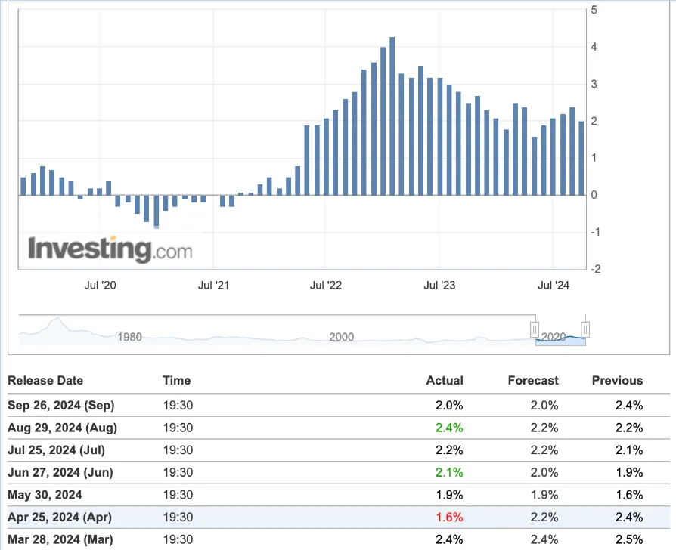The image size is (676, 550).
Task: Open the Mar 28, 2024 (Mar) release
Action: pyautogui.click(x=60, y=539)
